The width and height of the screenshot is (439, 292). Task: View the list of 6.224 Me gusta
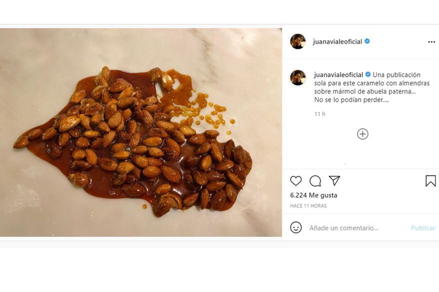314,195
